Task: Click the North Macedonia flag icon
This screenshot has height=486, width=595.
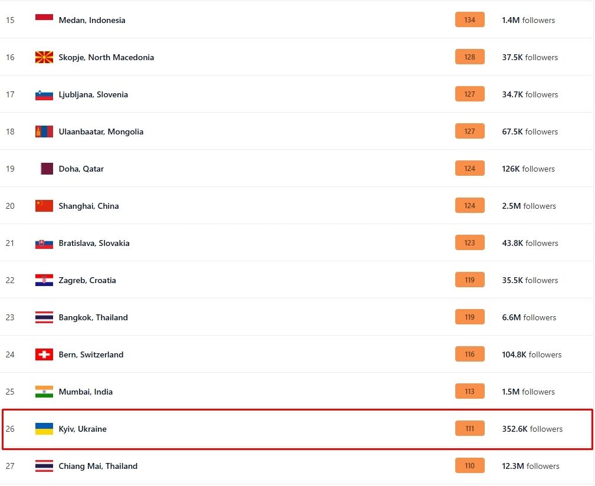Action: coord(44,57)
